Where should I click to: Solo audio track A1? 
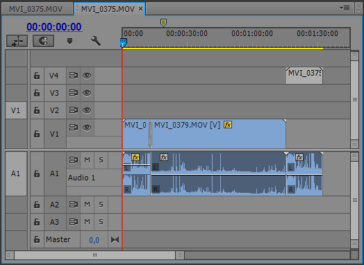click(x=101, y=160)
